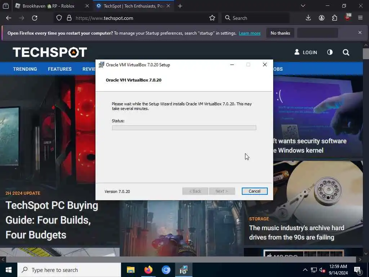369x277 pixels.
Task: Click the Type here to search box
Action: [69, 270]
